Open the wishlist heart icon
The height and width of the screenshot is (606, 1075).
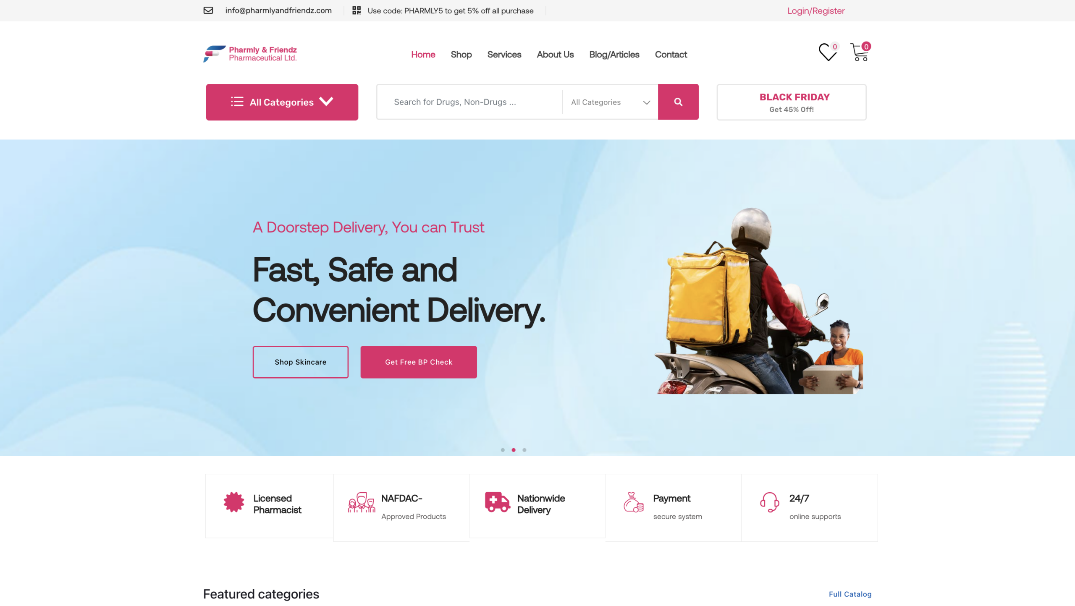828,52
